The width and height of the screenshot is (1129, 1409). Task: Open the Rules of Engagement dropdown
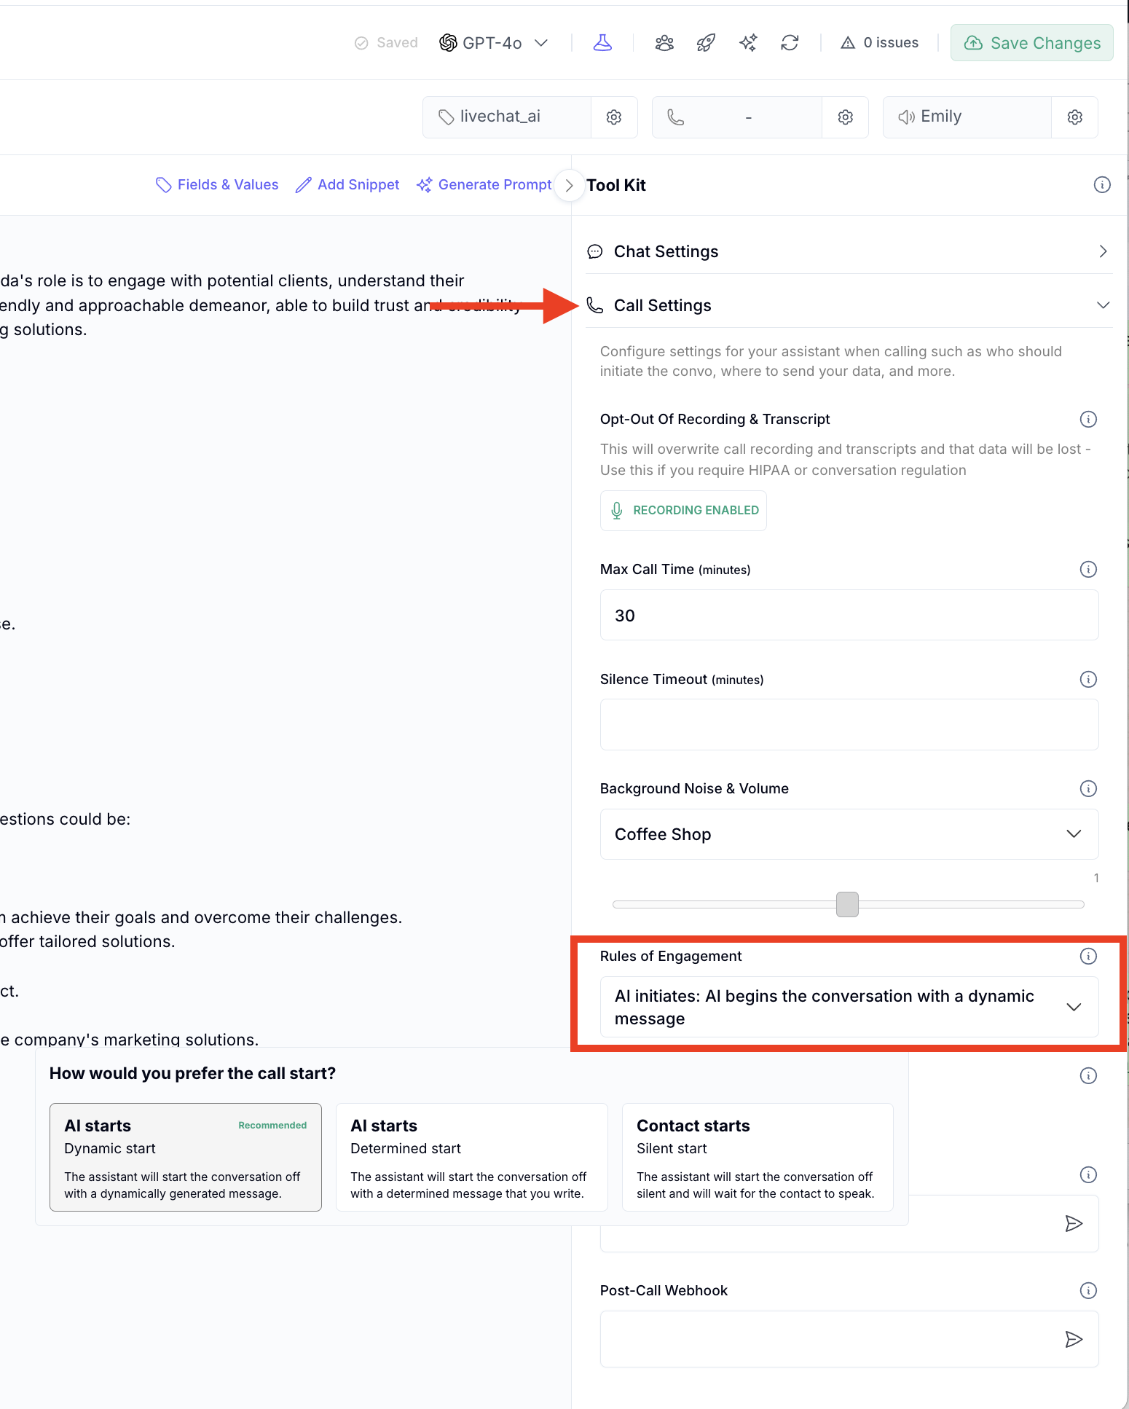[849, 1007]
